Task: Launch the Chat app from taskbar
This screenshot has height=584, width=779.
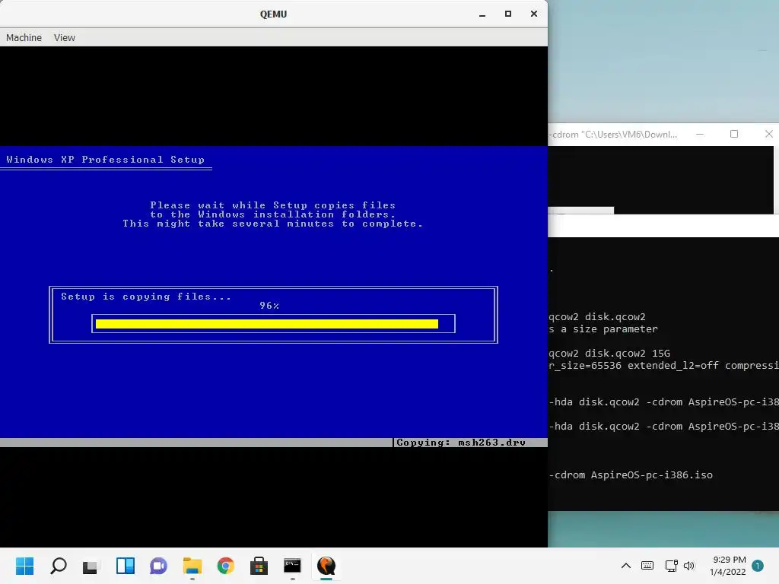Action: click(x=158, y=566)
